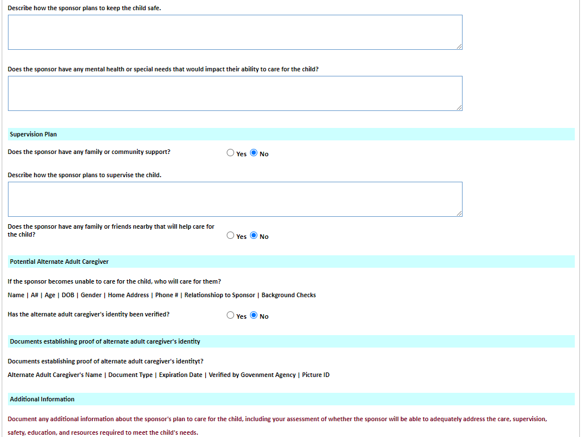Click the resize handle of the supervision text box
Image resolution: width=585 pixels, height=437 pixels.
(459, 213)
